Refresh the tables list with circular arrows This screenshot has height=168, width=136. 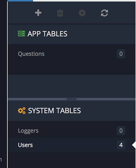[x=104, y=13]
